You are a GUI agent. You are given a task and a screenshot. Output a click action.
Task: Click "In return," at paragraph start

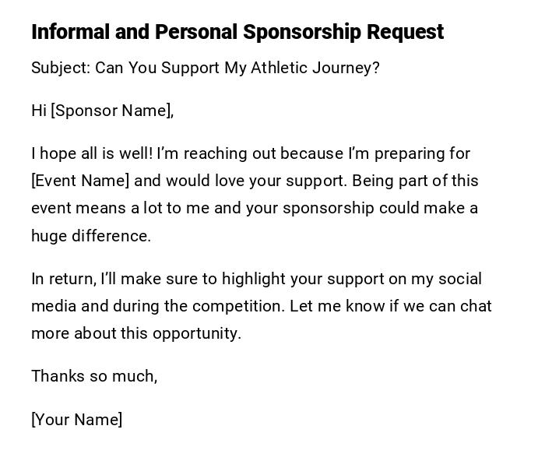click(63, 279)
